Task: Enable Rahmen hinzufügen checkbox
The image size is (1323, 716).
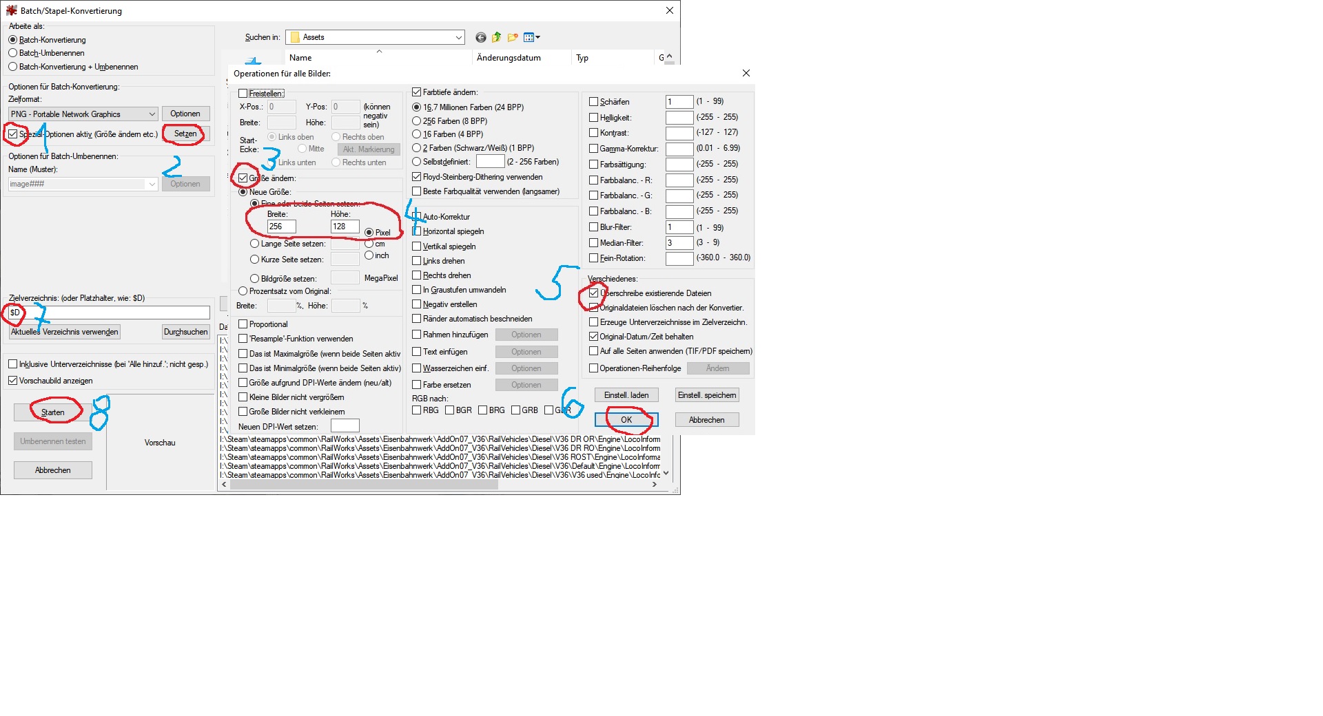Action: 416,335
